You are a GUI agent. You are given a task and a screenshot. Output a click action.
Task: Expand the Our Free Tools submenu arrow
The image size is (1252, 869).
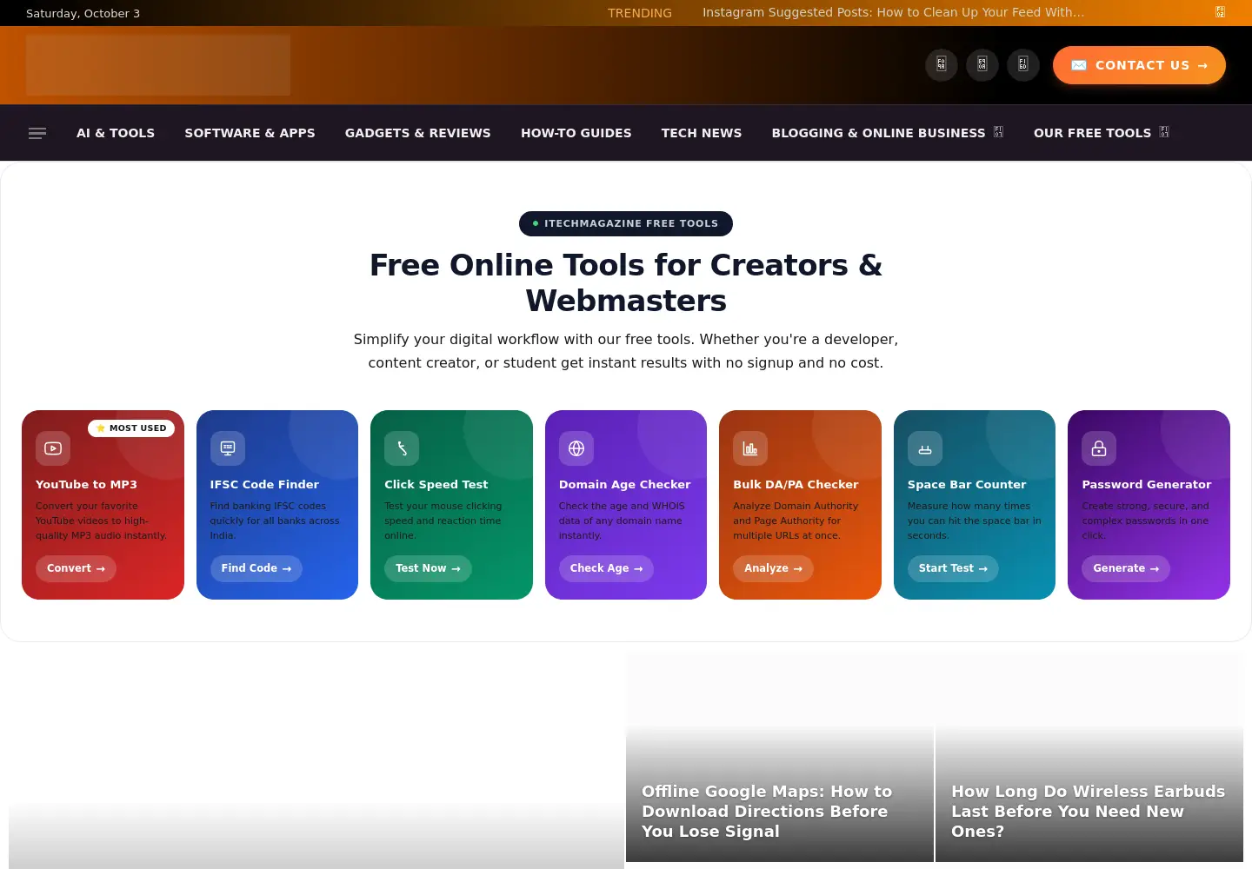[x=1164, y=132]
